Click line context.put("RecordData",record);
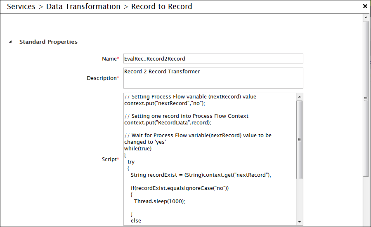The height and width of the screenshot is (227, 371). (168, 123)
